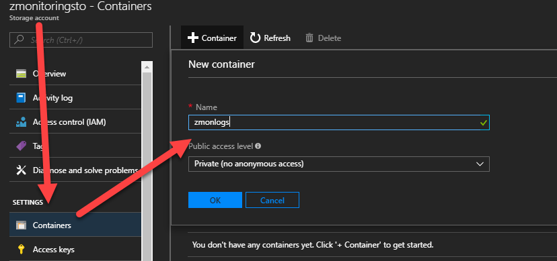
Task: Click the Delete toolbar label
Action: (x=330, y=38)
